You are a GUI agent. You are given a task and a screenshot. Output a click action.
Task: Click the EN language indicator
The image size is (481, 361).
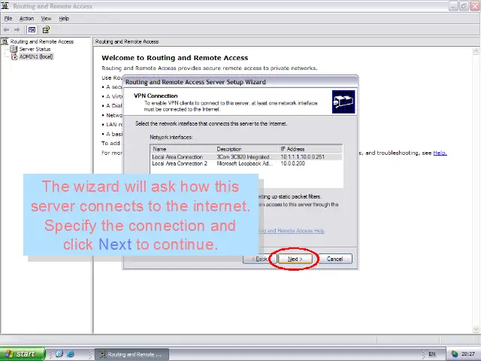pos(431,354)
